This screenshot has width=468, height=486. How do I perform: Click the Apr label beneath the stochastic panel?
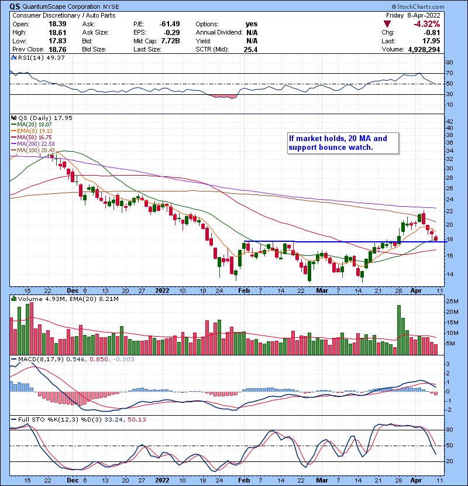416,480
